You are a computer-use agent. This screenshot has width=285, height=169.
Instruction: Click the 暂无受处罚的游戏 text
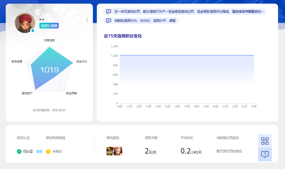click(x=229, y=151)
